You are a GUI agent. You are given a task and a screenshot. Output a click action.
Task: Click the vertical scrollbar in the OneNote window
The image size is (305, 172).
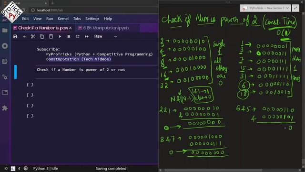(303, 90)
